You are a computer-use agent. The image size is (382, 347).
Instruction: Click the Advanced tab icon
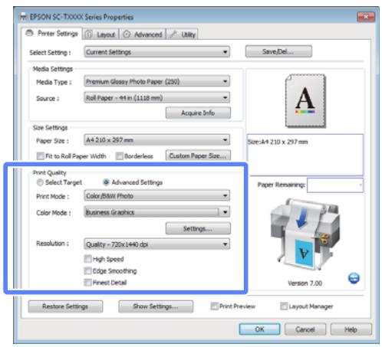[127, 34]
